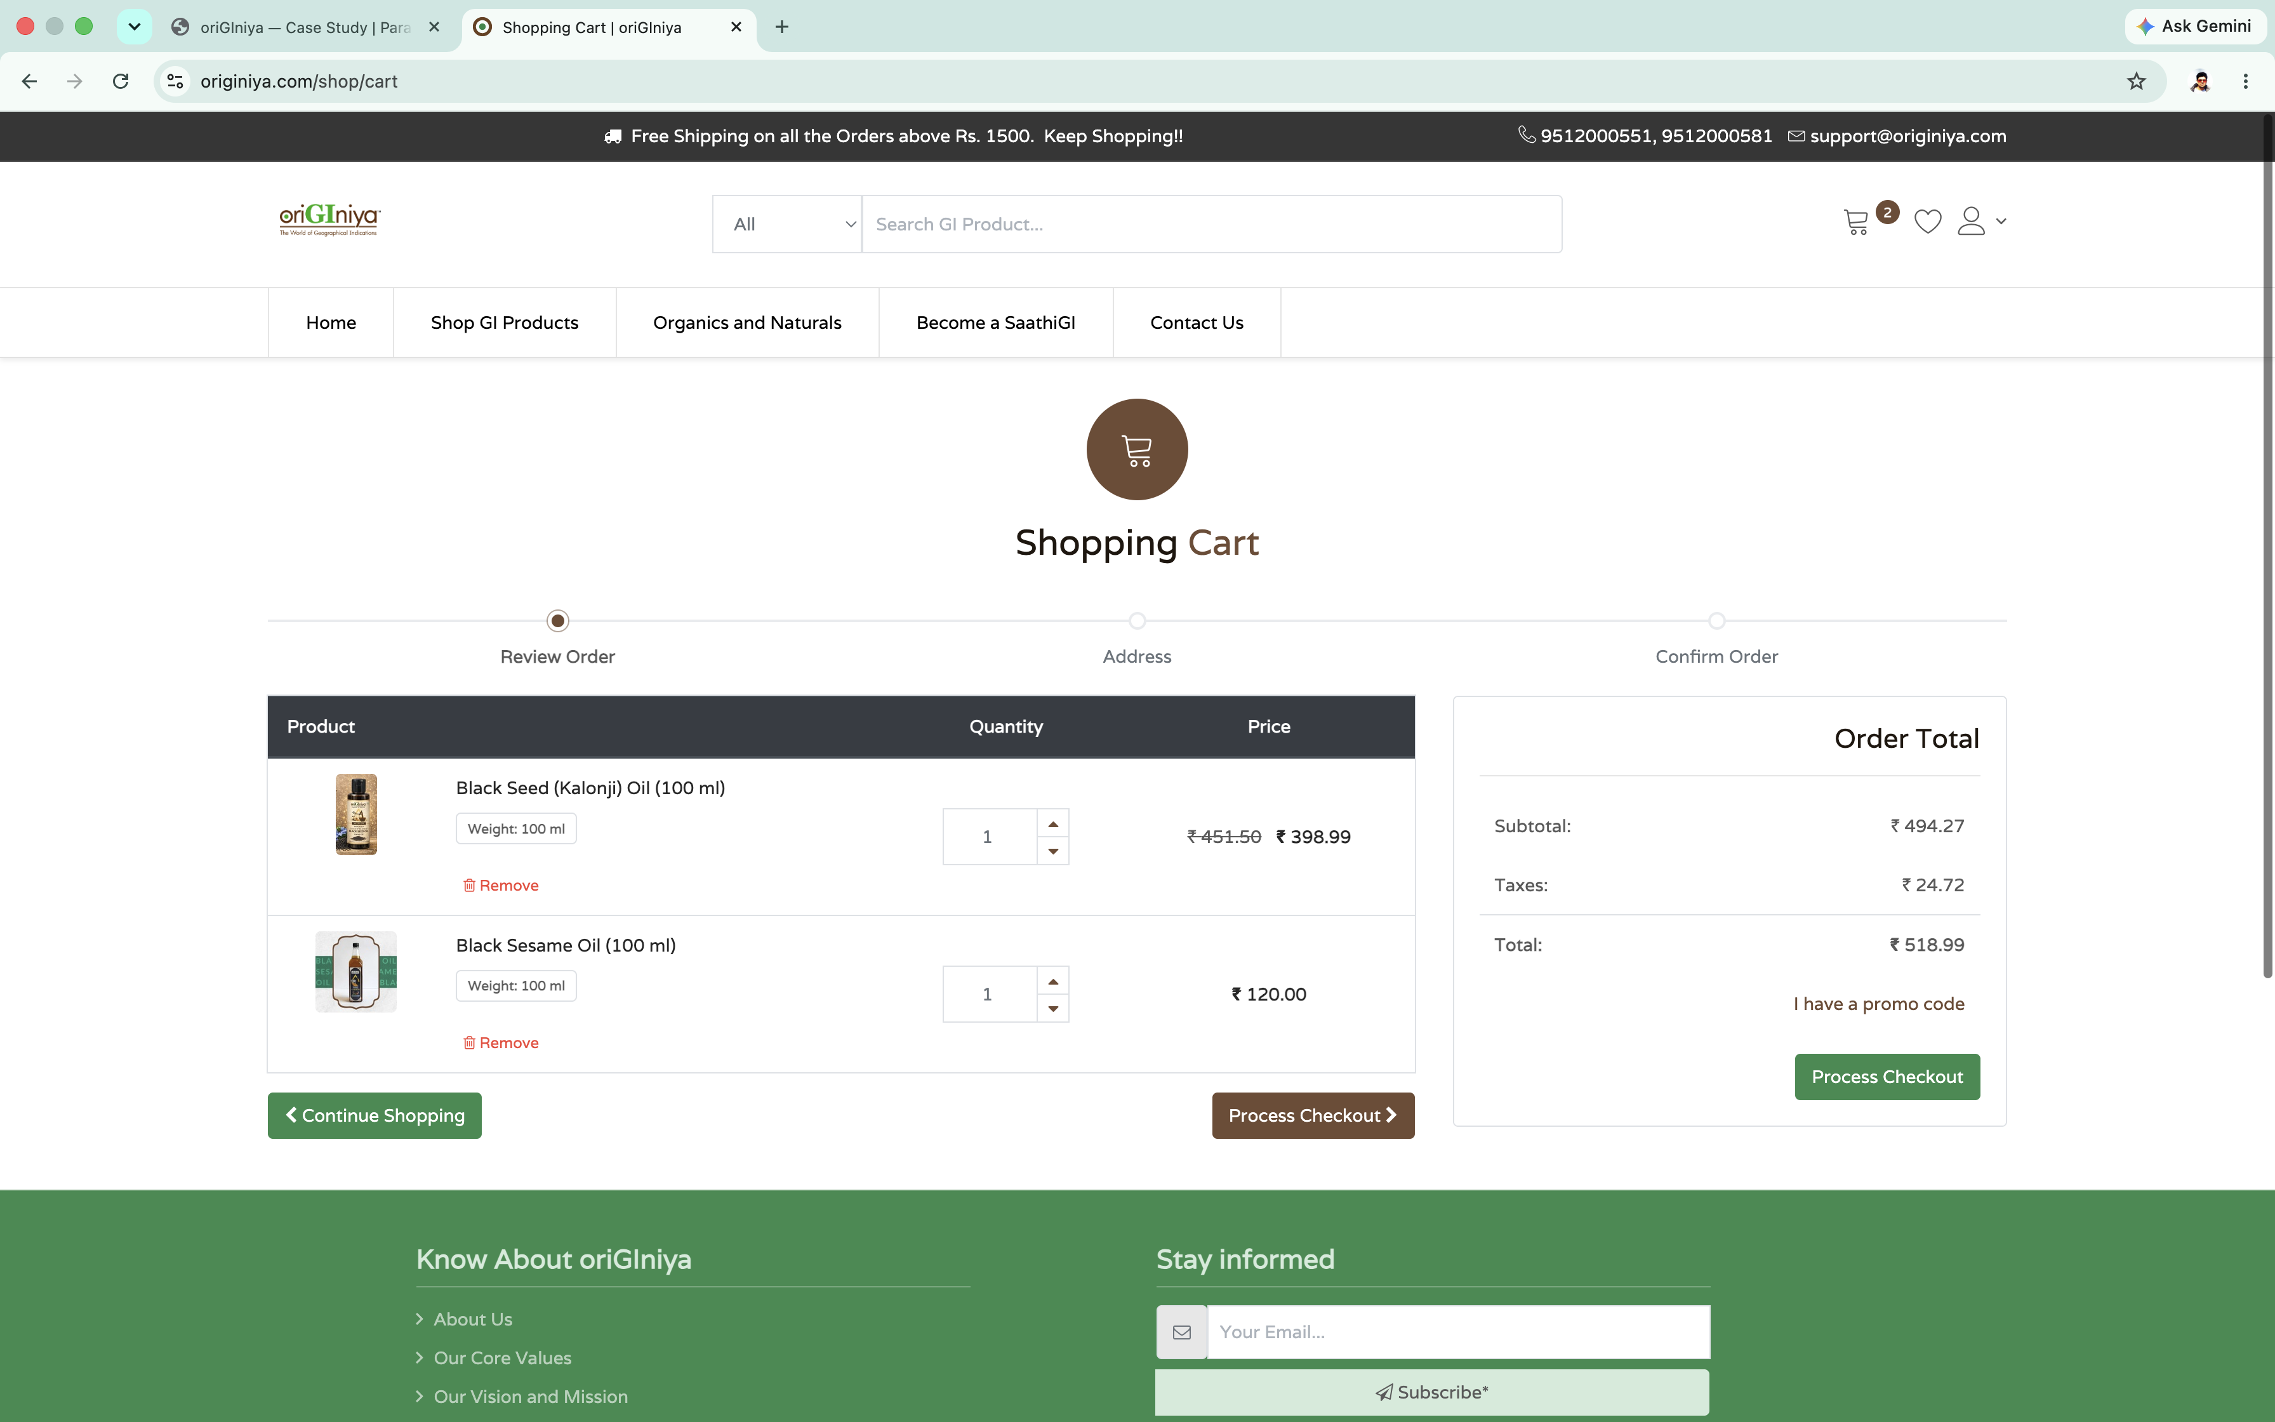
Task: Click Continue Shopping button
Action: pyautogui.click(x=374, y=1115)
